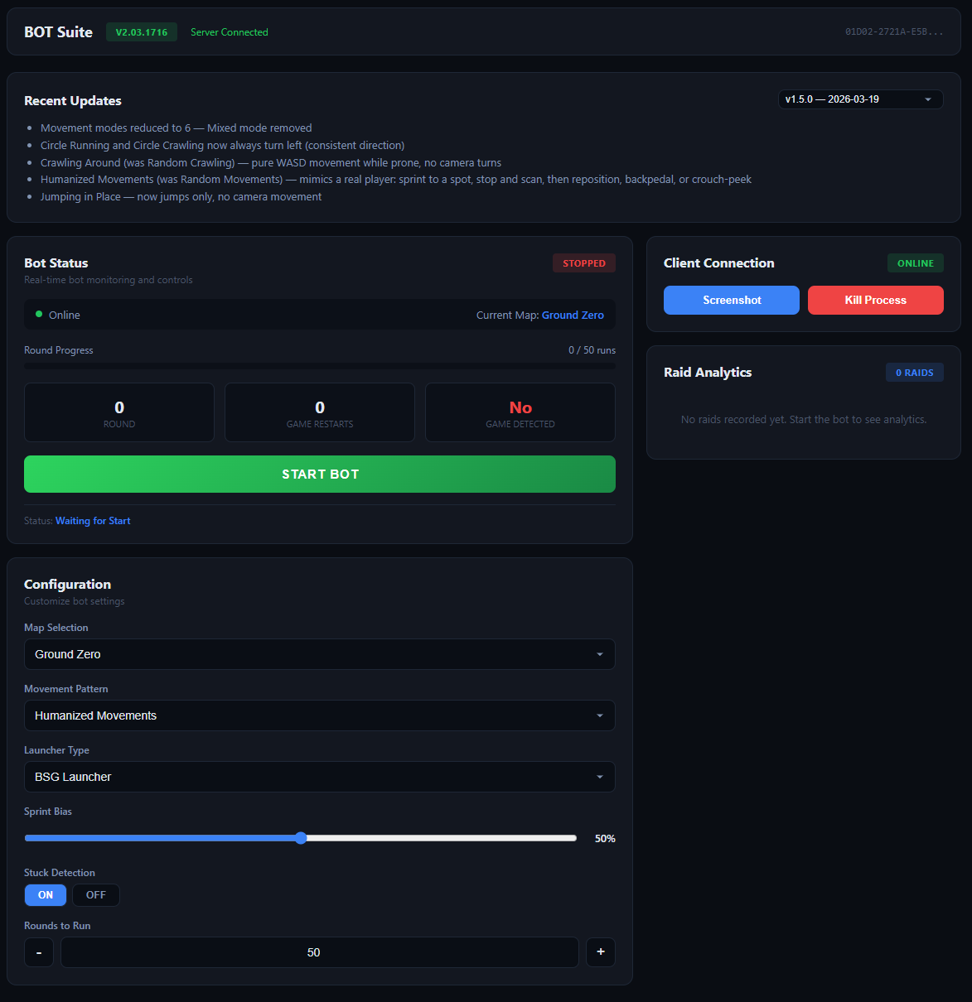Click the Waiting for Start status text

(93, 521)
